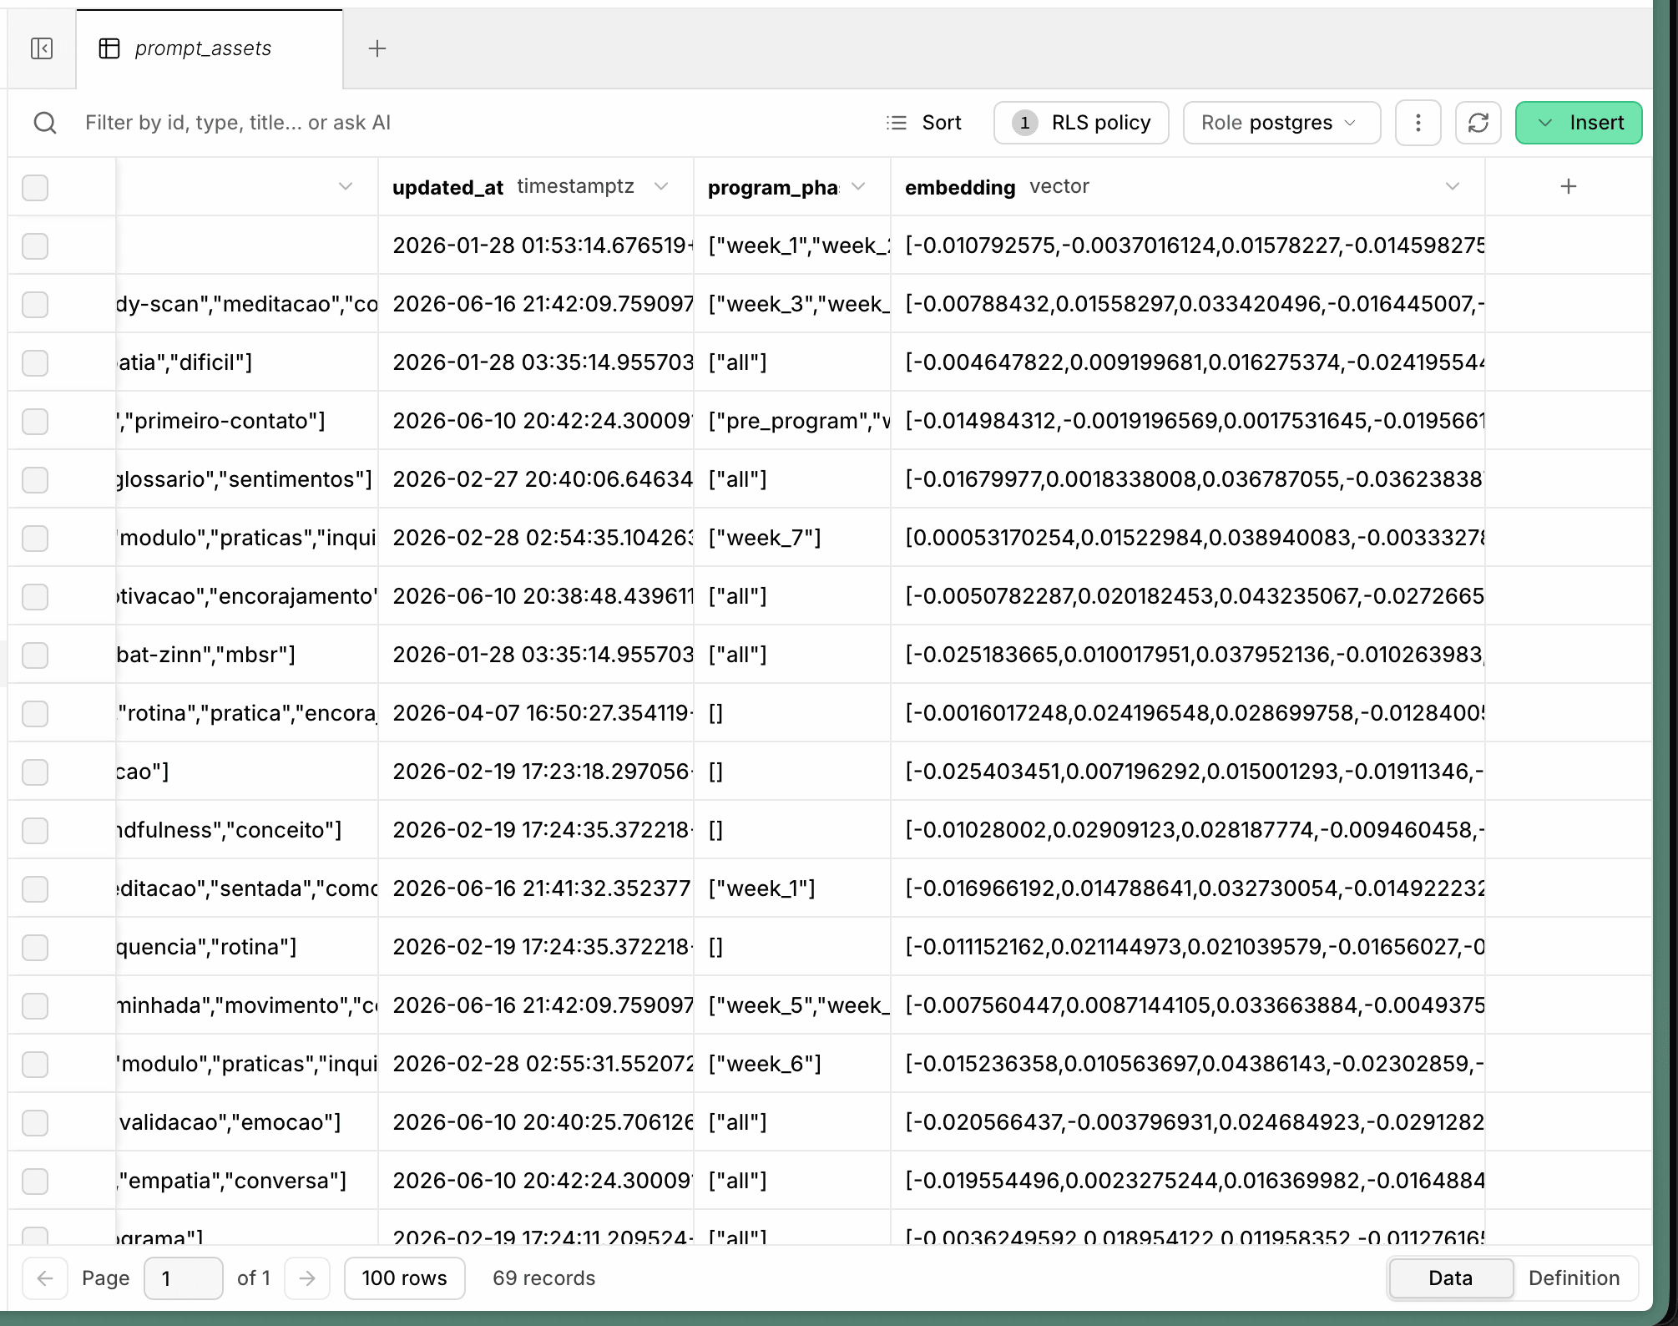Select row with updated_at 2026-01-28 01:53:14
The width and height of the screenshot is (1678, 1326).
[x=35, y=245]
